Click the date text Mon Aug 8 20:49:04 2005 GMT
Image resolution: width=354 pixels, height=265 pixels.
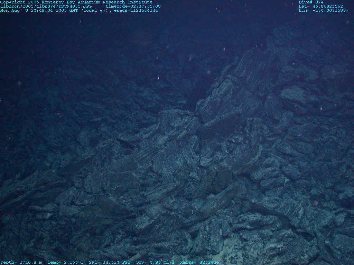[x=40, y=10]
